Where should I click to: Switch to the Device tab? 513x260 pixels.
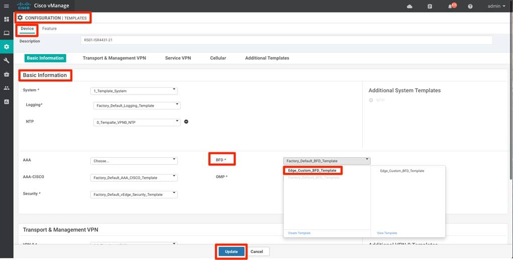click(x=27, y=29)
